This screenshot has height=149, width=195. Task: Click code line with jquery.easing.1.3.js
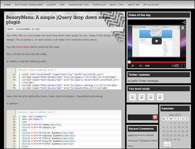point(70,85)
